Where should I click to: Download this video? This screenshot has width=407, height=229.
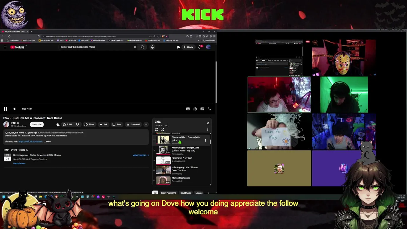point(133,124)
